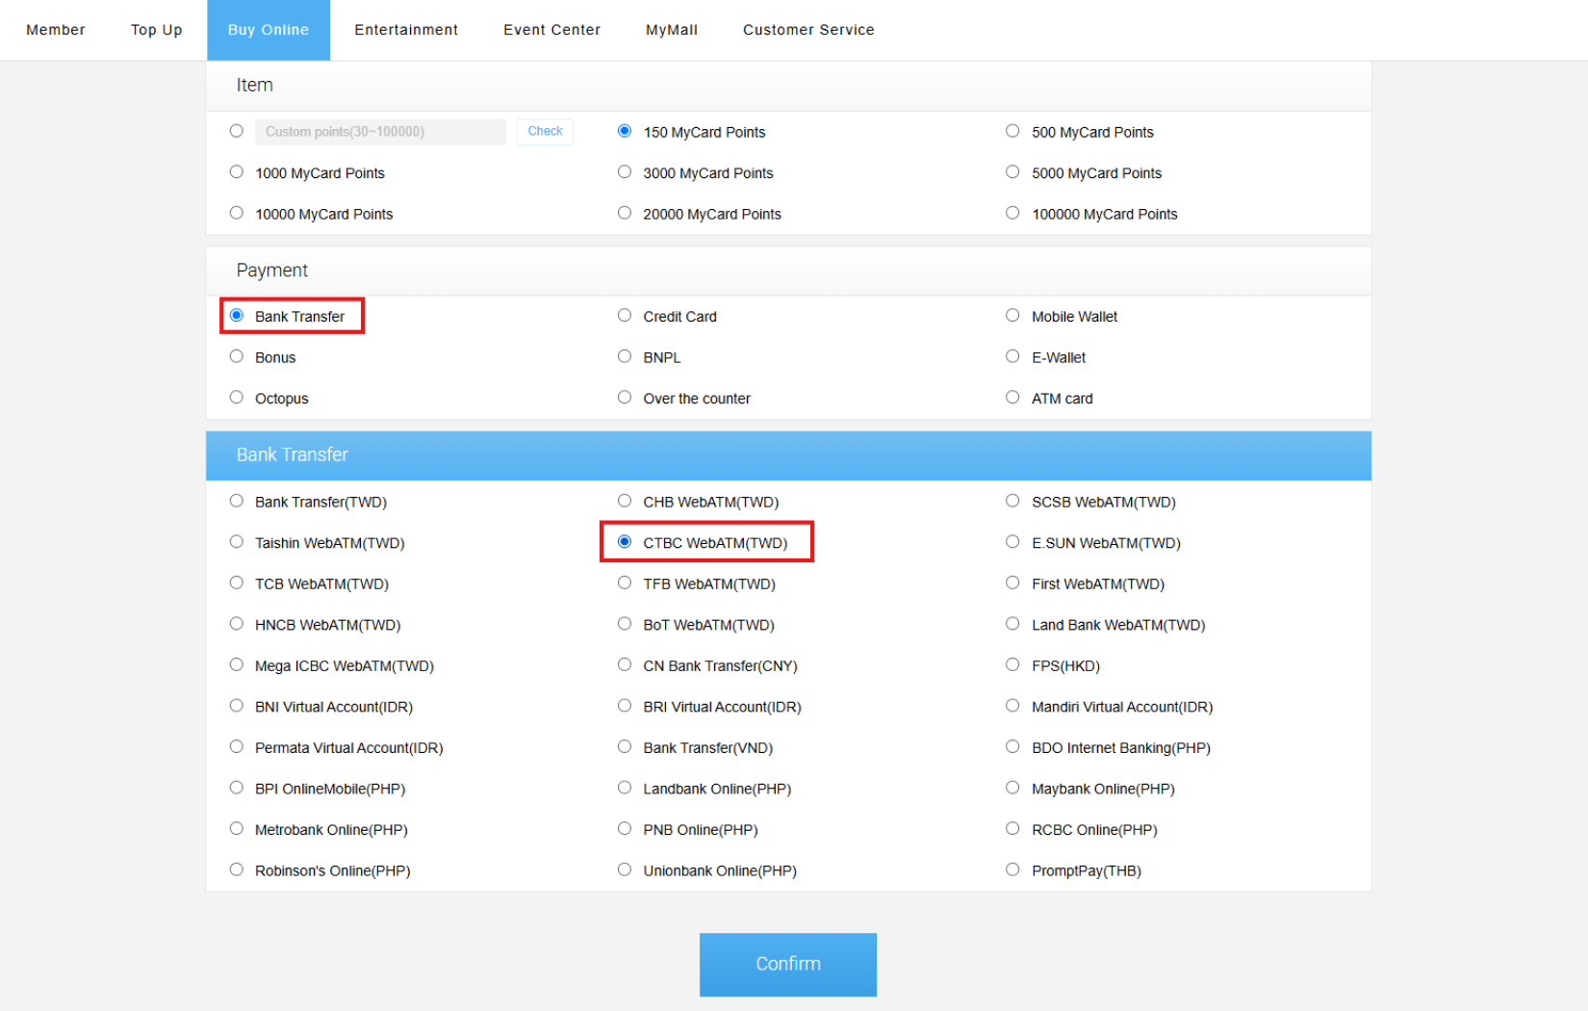
Task: Focus the Custom points input field
Action: tap(380, 132)
